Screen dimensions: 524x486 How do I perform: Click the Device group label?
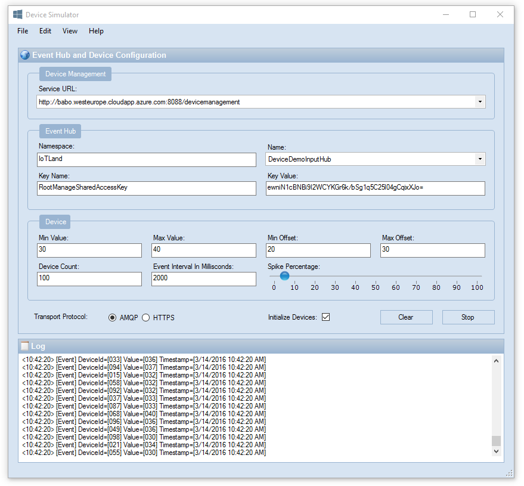click(55, 222)
